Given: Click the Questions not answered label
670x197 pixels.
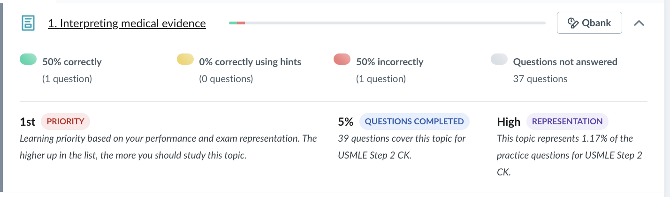Looking at the screenshot, I should [565, 62].
